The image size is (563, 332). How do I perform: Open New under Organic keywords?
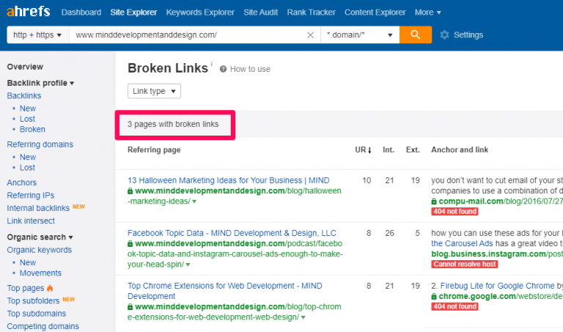(28, 262)
